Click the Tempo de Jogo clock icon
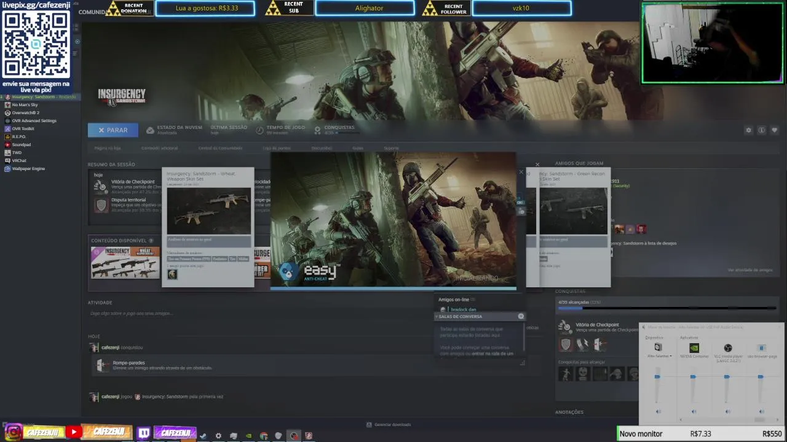Viewport: 787px width, 442px height. (x=261, y=130)
